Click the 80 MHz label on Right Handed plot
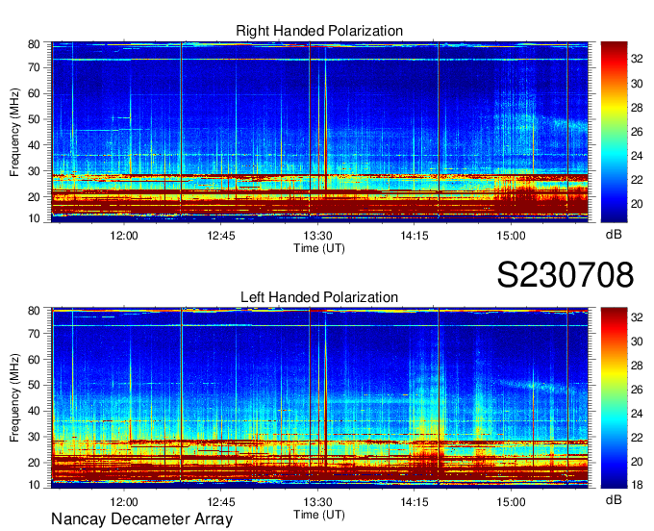The image size is (654, 531). pyautogui.click(x=34, y=44)
